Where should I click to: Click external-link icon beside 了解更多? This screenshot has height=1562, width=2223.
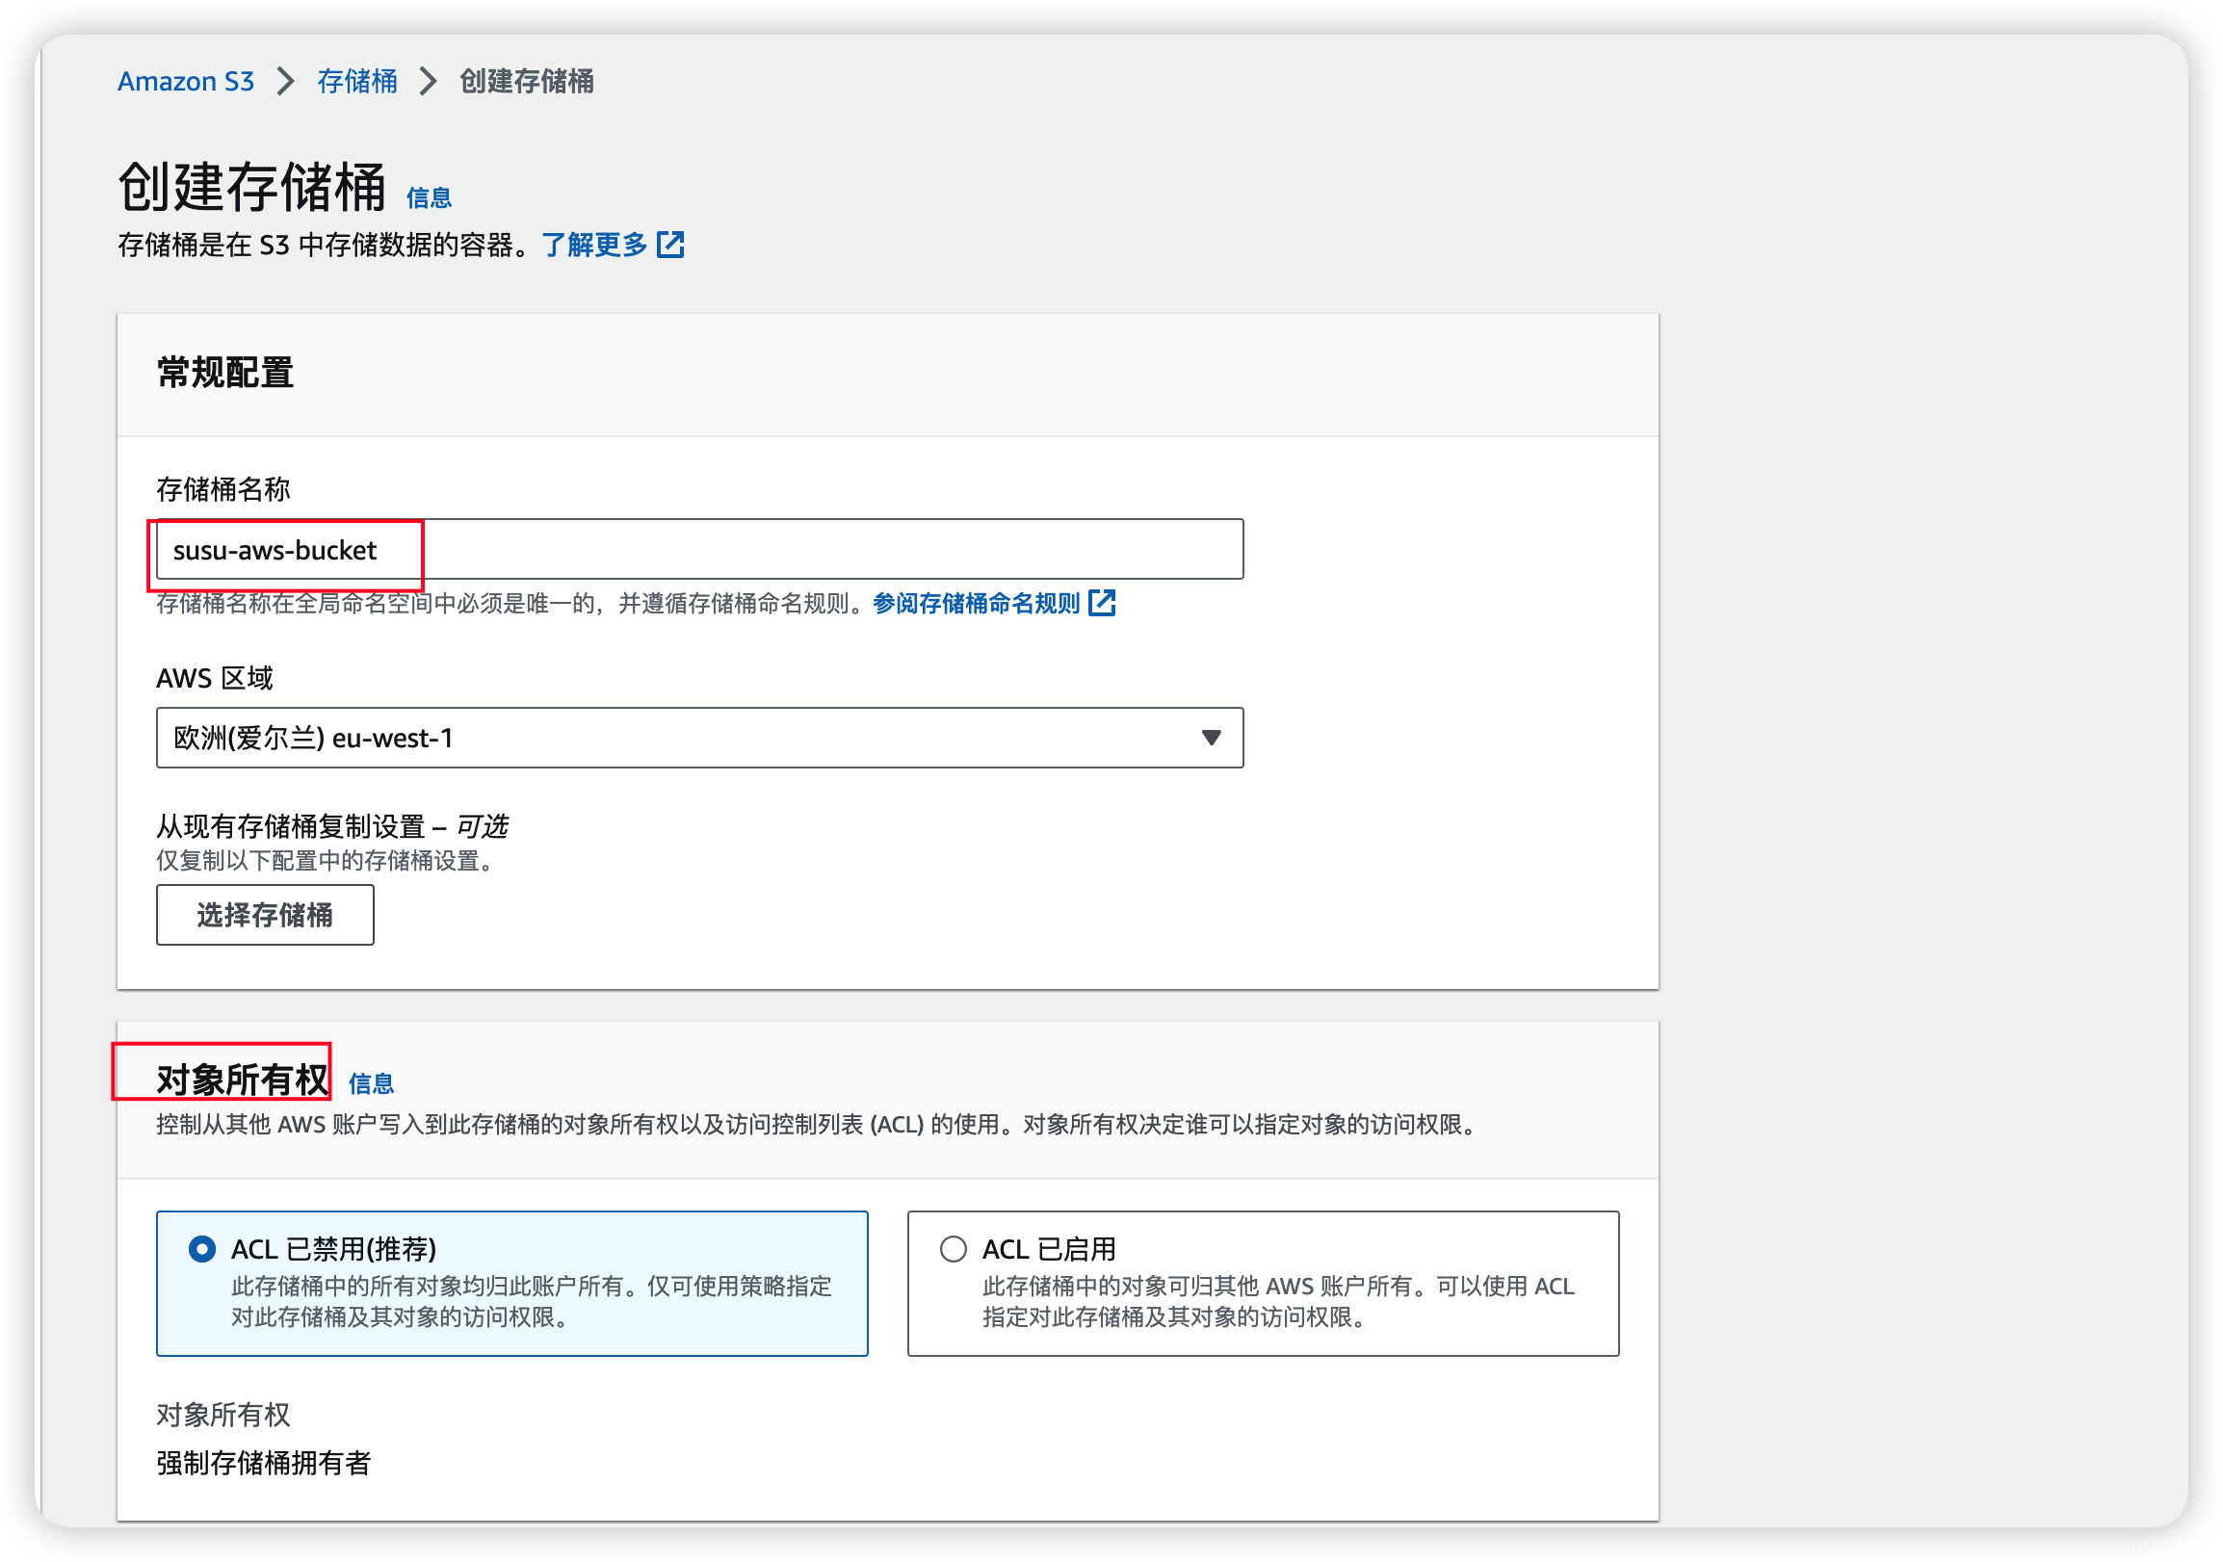coord(671,245)
